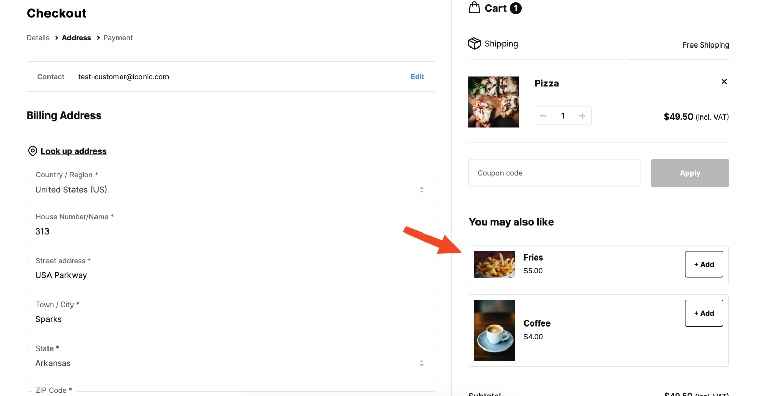Edit the contact email address

pos(417,77)
